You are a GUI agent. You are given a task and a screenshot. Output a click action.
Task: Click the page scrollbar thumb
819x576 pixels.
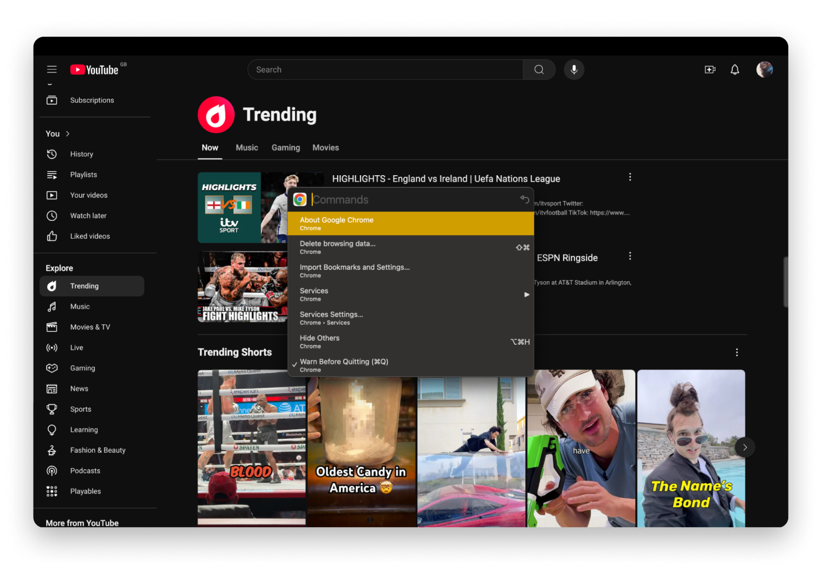pos(785,282)
